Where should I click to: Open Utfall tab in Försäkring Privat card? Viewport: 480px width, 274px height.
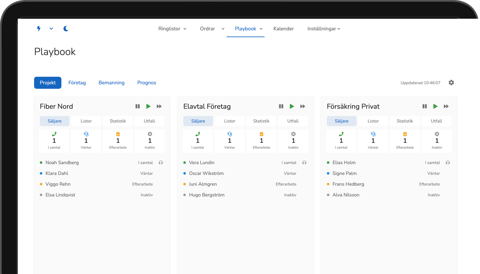tap(437, 121)
